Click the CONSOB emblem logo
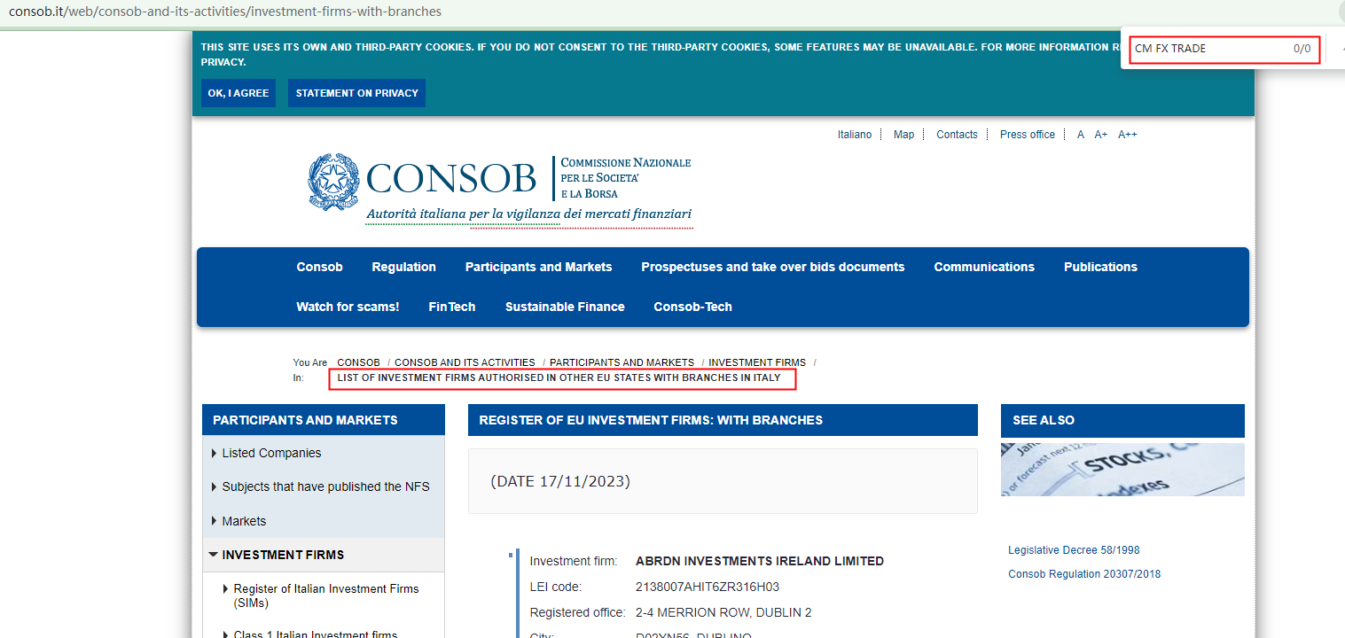The image size is (1345, 638). [334, 181]
